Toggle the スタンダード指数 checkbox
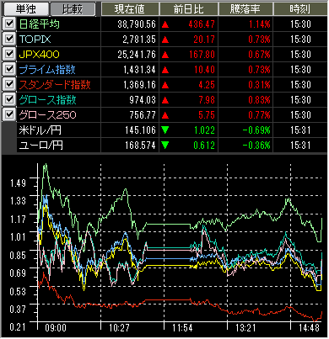Viewport: 329px width, 339px height. point(9,84)
